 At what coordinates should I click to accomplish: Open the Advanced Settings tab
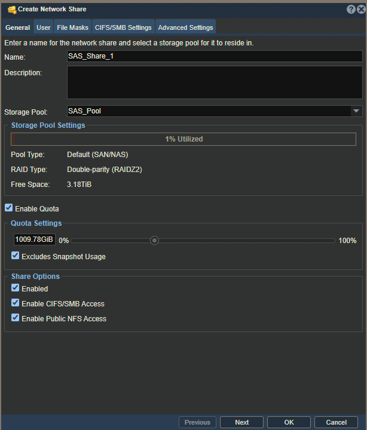click(185, 27)
